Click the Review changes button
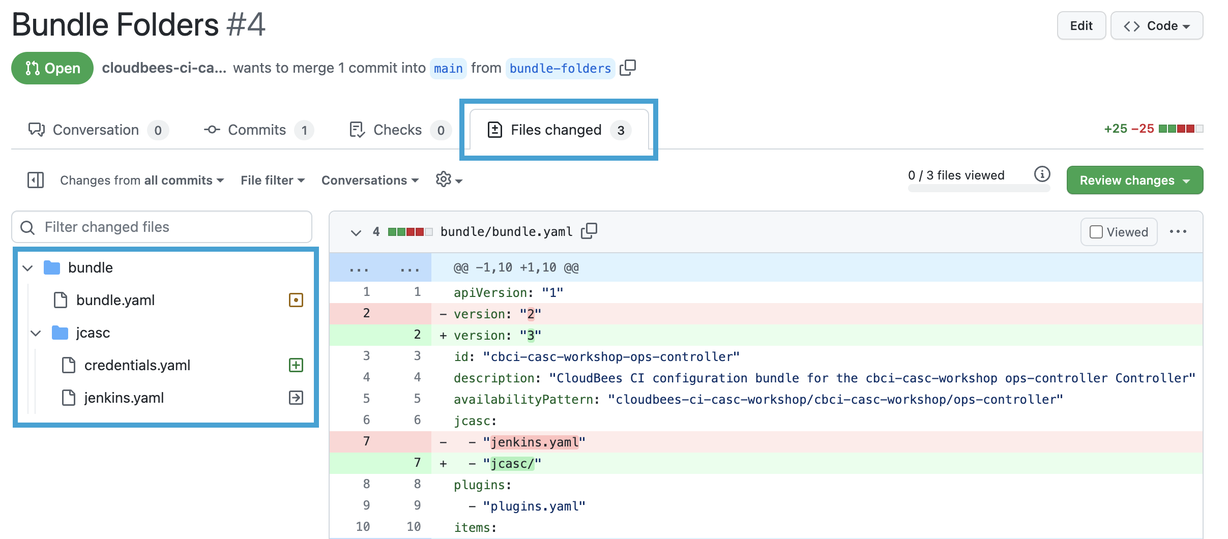The image size is (1228, 539). coord(1134,181)
